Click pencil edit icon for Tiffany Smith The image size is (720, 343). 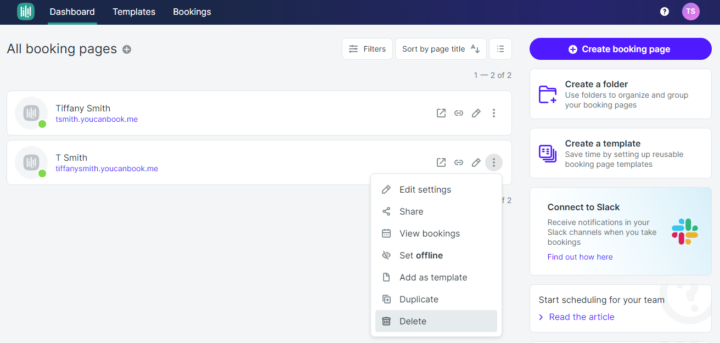[476, 113]
